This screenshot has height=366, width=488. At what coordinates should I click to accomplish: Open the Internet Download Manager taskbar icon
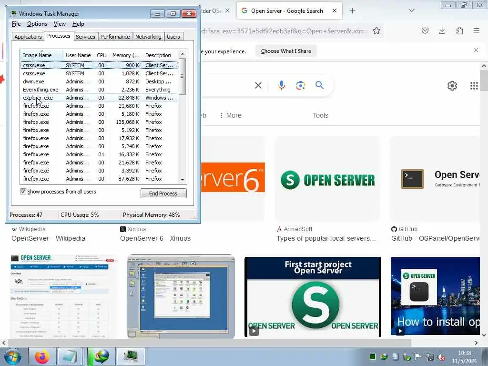(x=101, y=356)
